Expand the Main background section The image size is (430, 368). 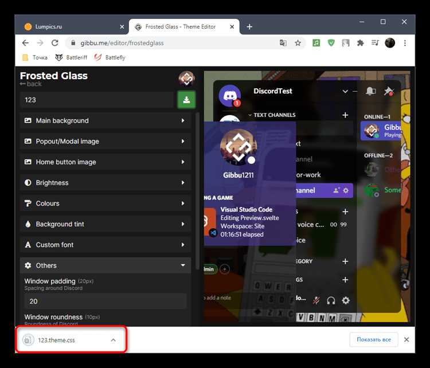[105, 121]
